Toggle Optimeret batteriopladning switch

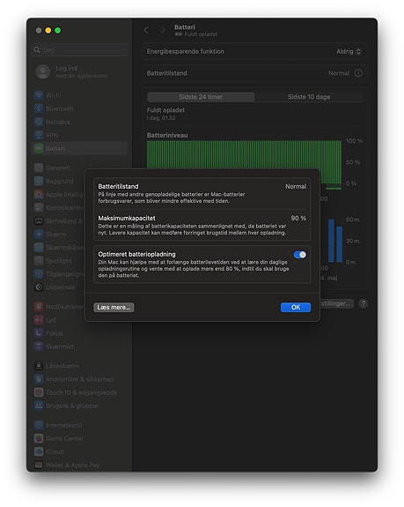tap(300, 255)
